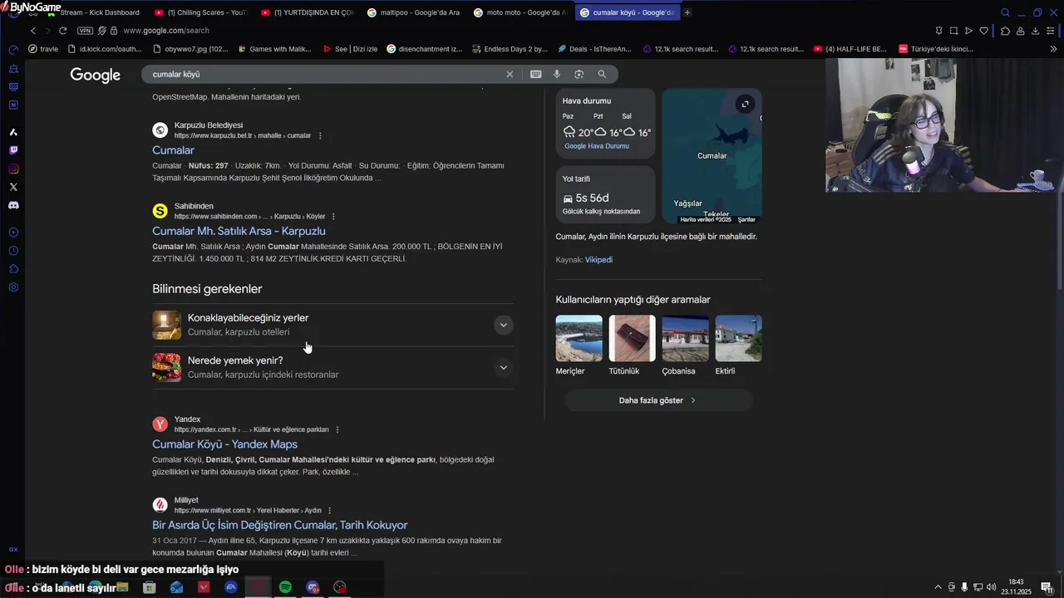Open the 'Meriçler' related search thumbnail
Viewport: 1064px width, 598px height.
click(579, 338)
